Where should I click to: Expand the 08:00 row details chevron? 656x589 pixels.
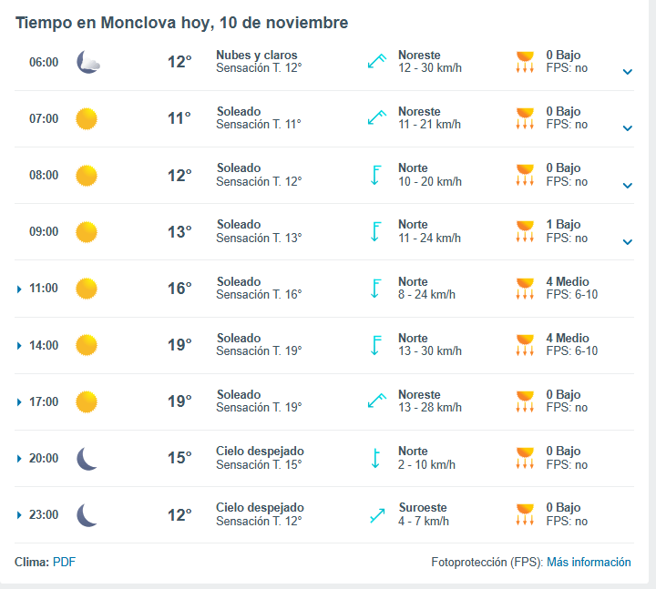click(627, 185)
